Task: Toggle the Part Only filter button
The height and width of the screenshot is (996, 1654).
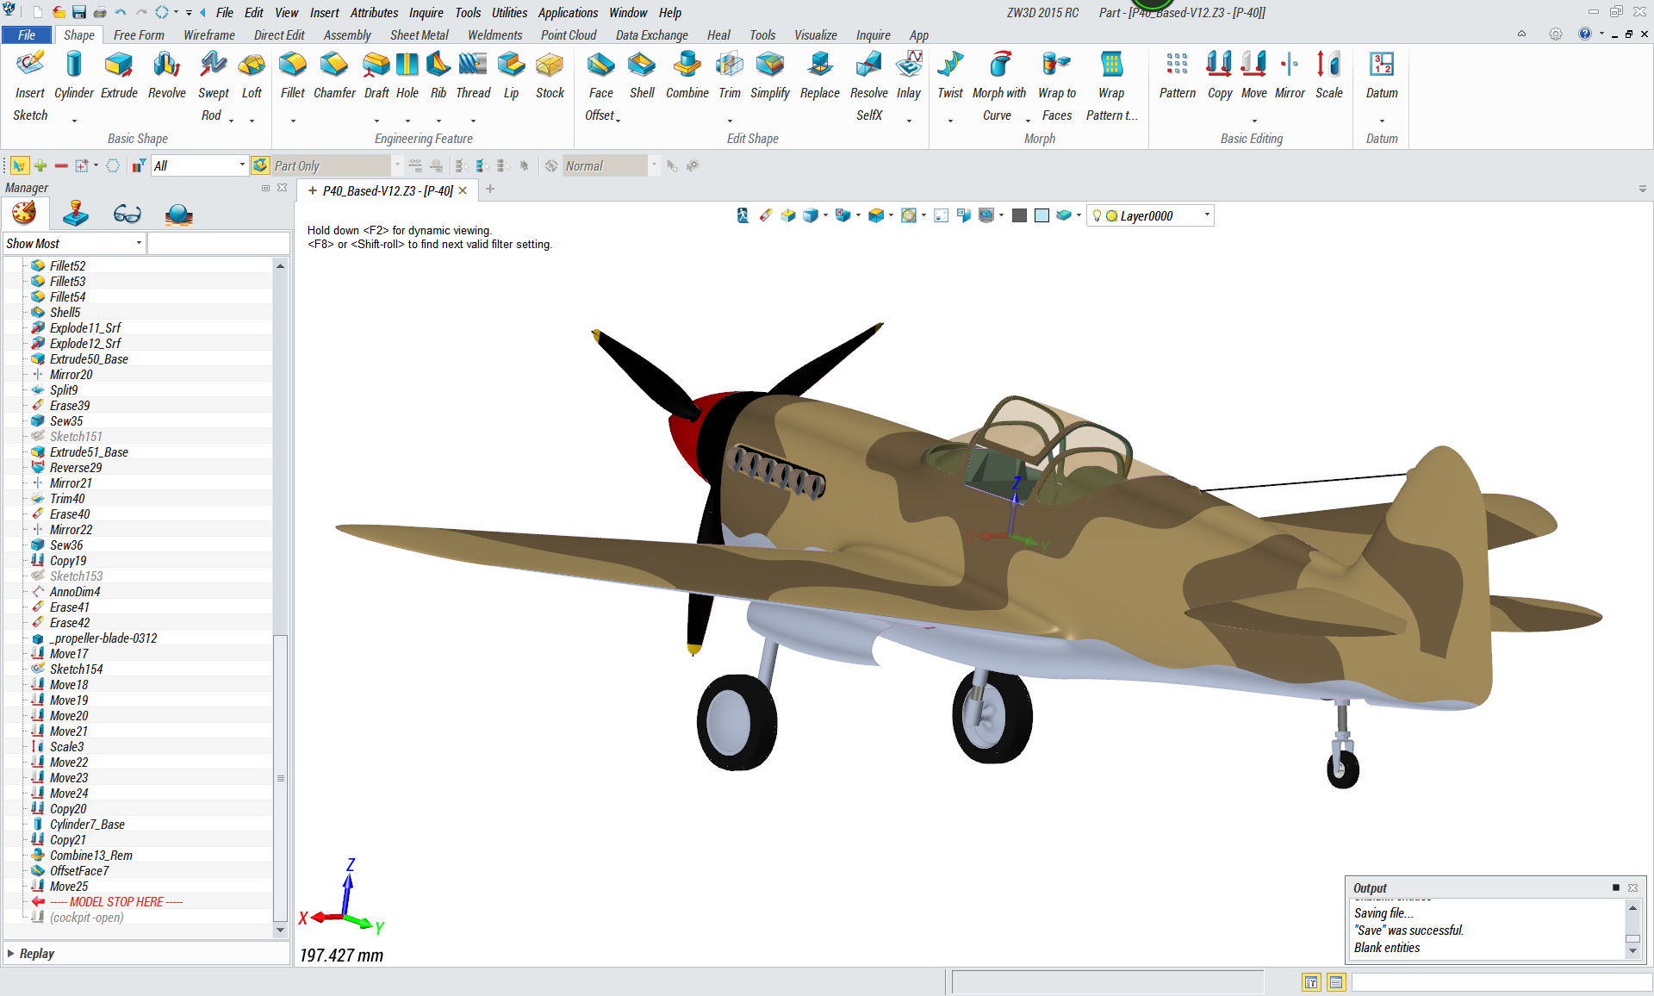Action: pos(260,165)
